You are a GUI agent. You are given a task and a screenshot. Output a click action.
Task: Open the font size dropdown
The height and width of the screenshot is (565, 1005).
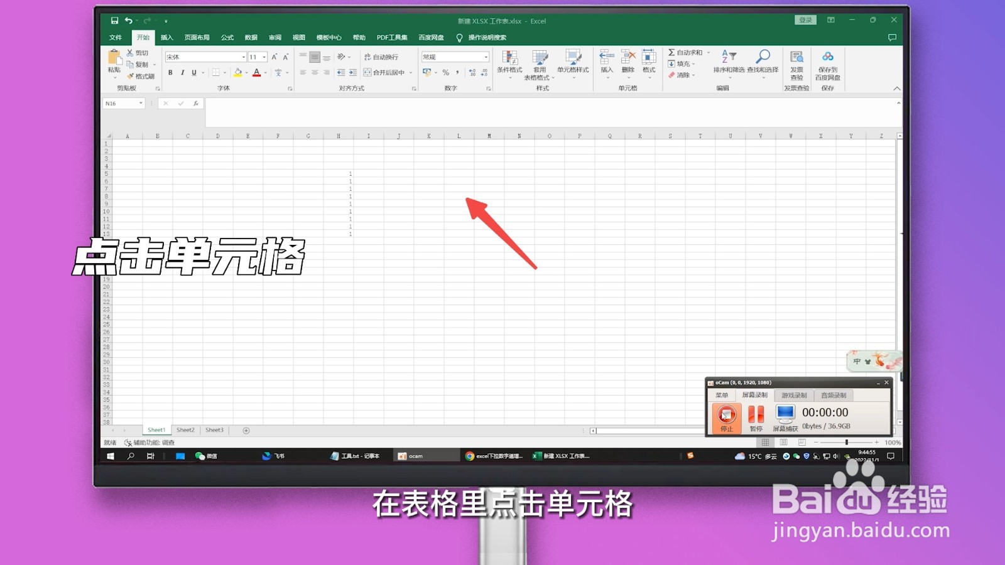tap(264, 56)
